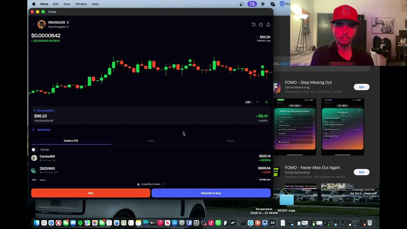Click the Sell button
The height and width of the screenshot is (229, 407).
click(x=91, y=193)
